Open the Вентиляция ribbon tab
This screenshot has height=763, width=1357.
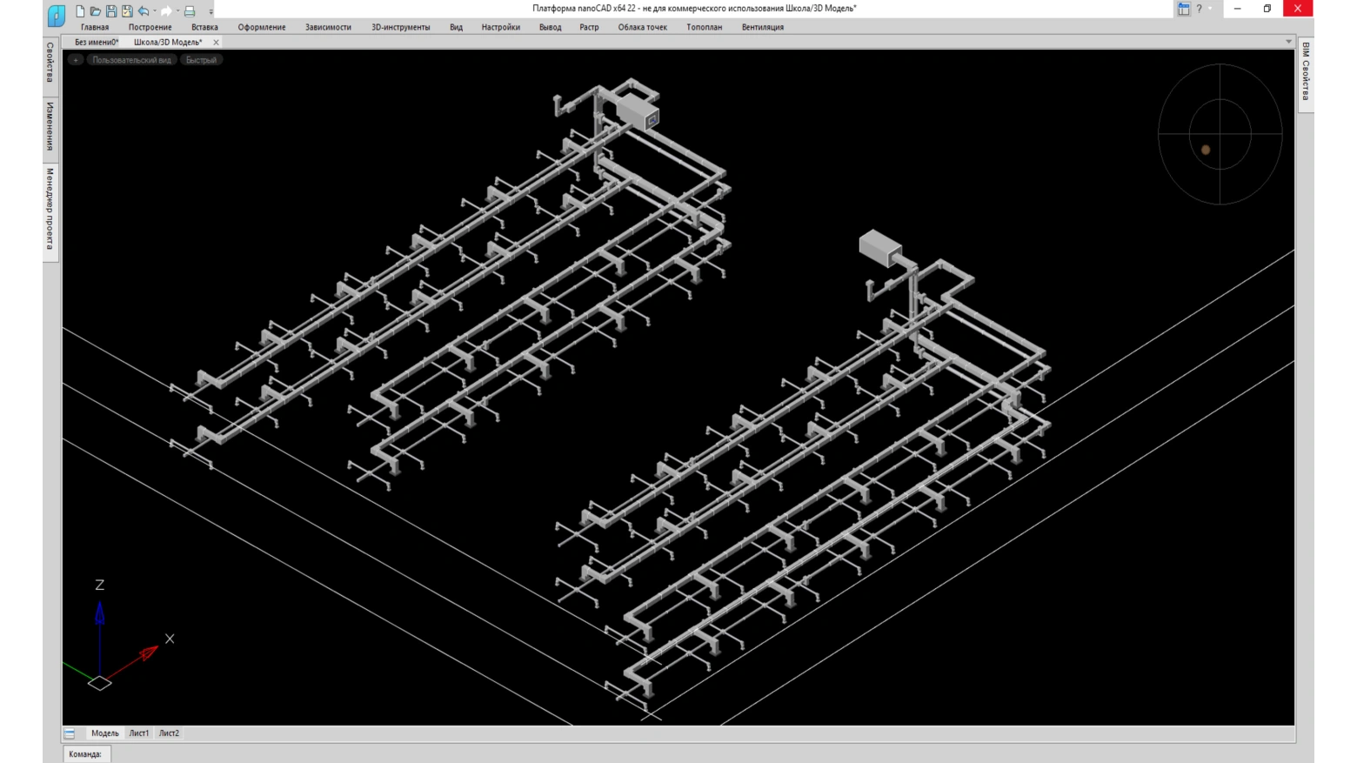[x=762, y=27]
